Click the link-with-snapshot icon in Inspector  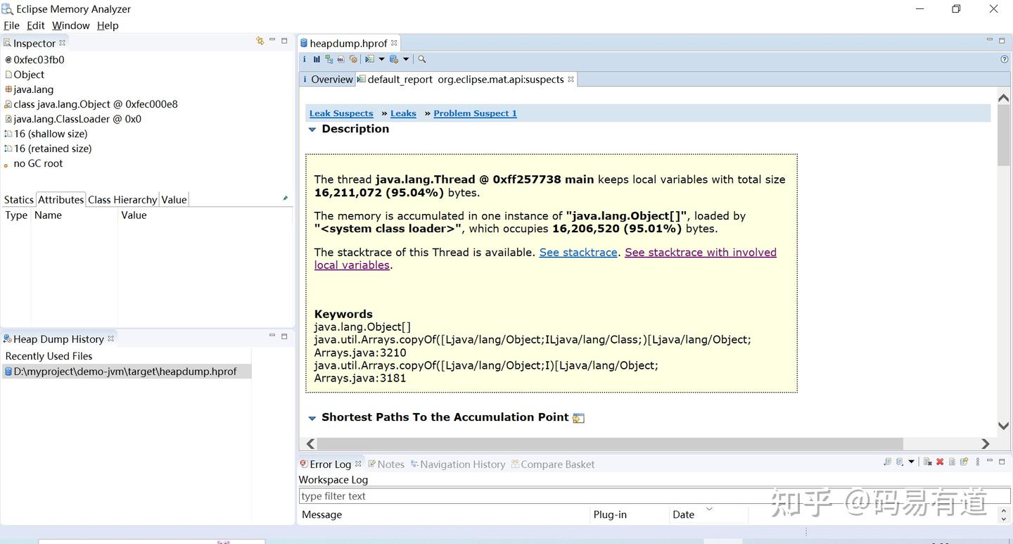(x=260, y=42)
